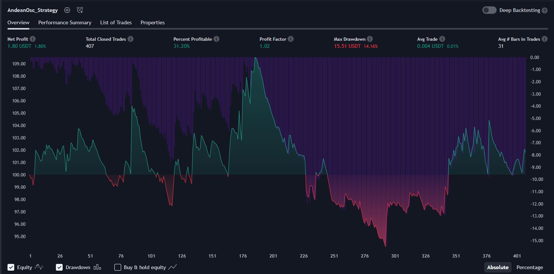Click the Percent Profitable value 31.20%
Image resolution: width=554 pixels, height=274 pixels.
[182, 46]
